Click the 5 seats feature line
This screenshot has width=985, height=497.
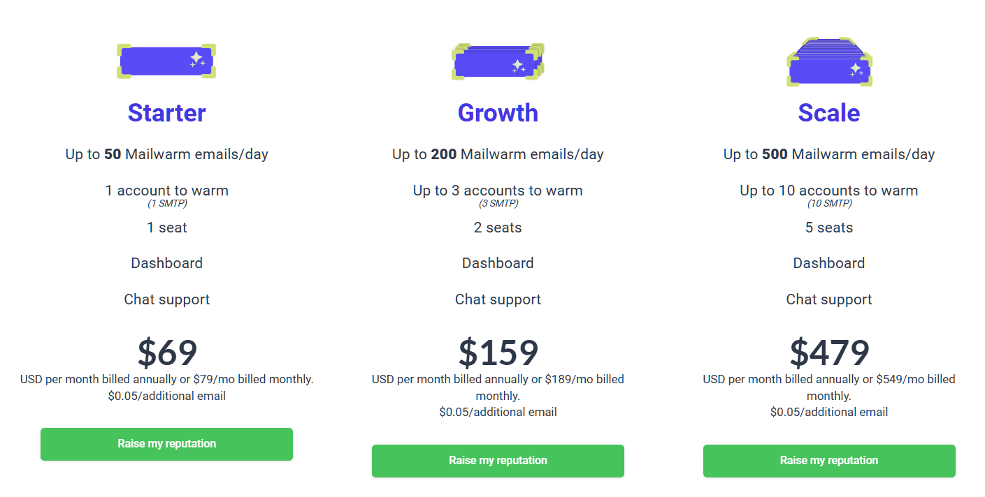tap(829, 228)
